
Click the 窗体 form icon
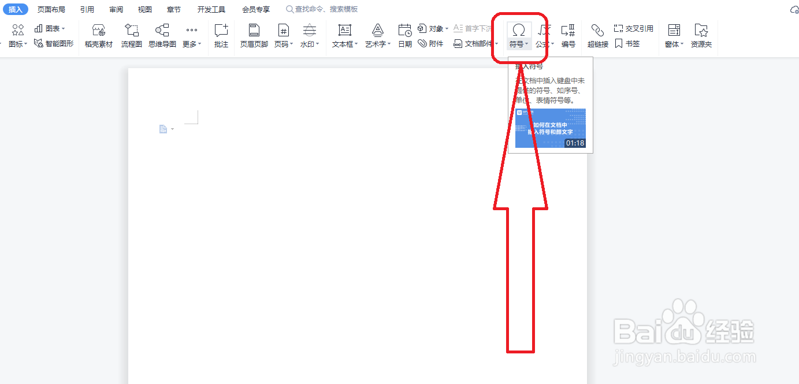(x=674, y=30)
